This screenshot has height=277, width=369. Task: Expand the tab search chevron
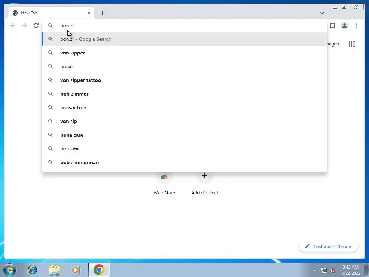(x=322, y=13)
